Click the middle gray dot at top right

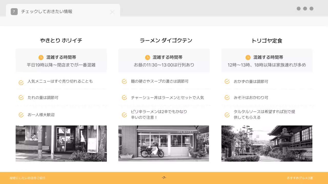pos(305,8)
